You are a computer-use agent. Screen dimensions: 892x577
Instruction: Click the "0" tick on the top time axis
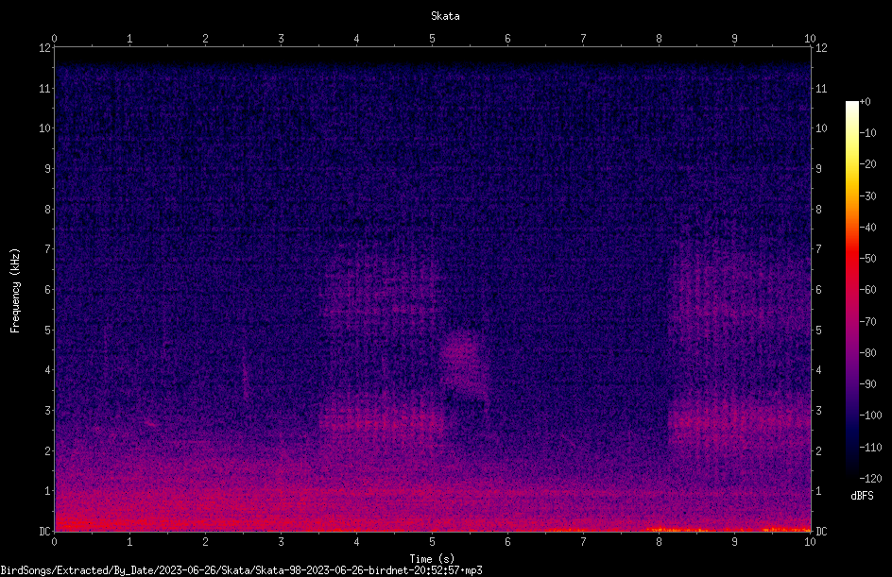coord(54,39)
